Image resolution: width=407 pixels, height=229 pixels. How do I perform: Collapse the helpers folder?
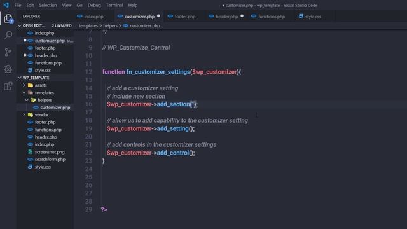click(27, 100)
